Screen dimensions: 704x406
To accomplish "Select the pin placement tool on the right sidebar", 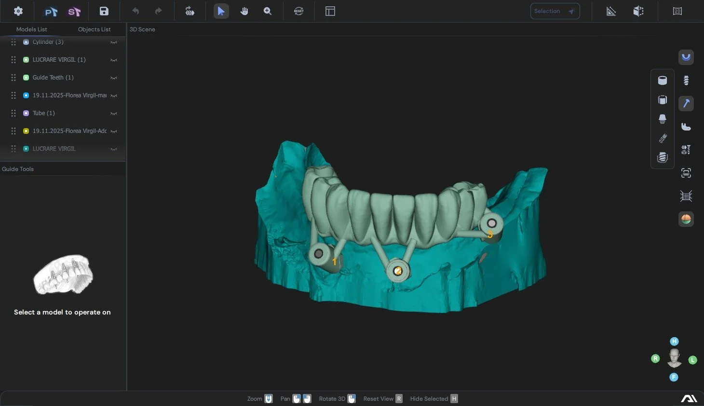I will click(686, 103).
